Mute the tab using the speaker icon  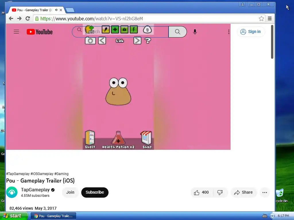pyautogui.click(x=56, y=10)
